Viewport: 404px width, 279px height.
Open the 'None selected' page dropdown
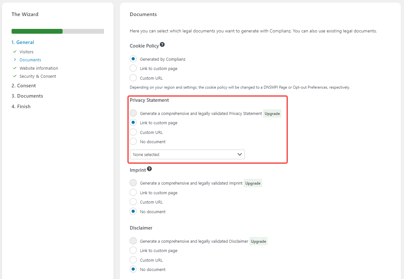(187, 154)
